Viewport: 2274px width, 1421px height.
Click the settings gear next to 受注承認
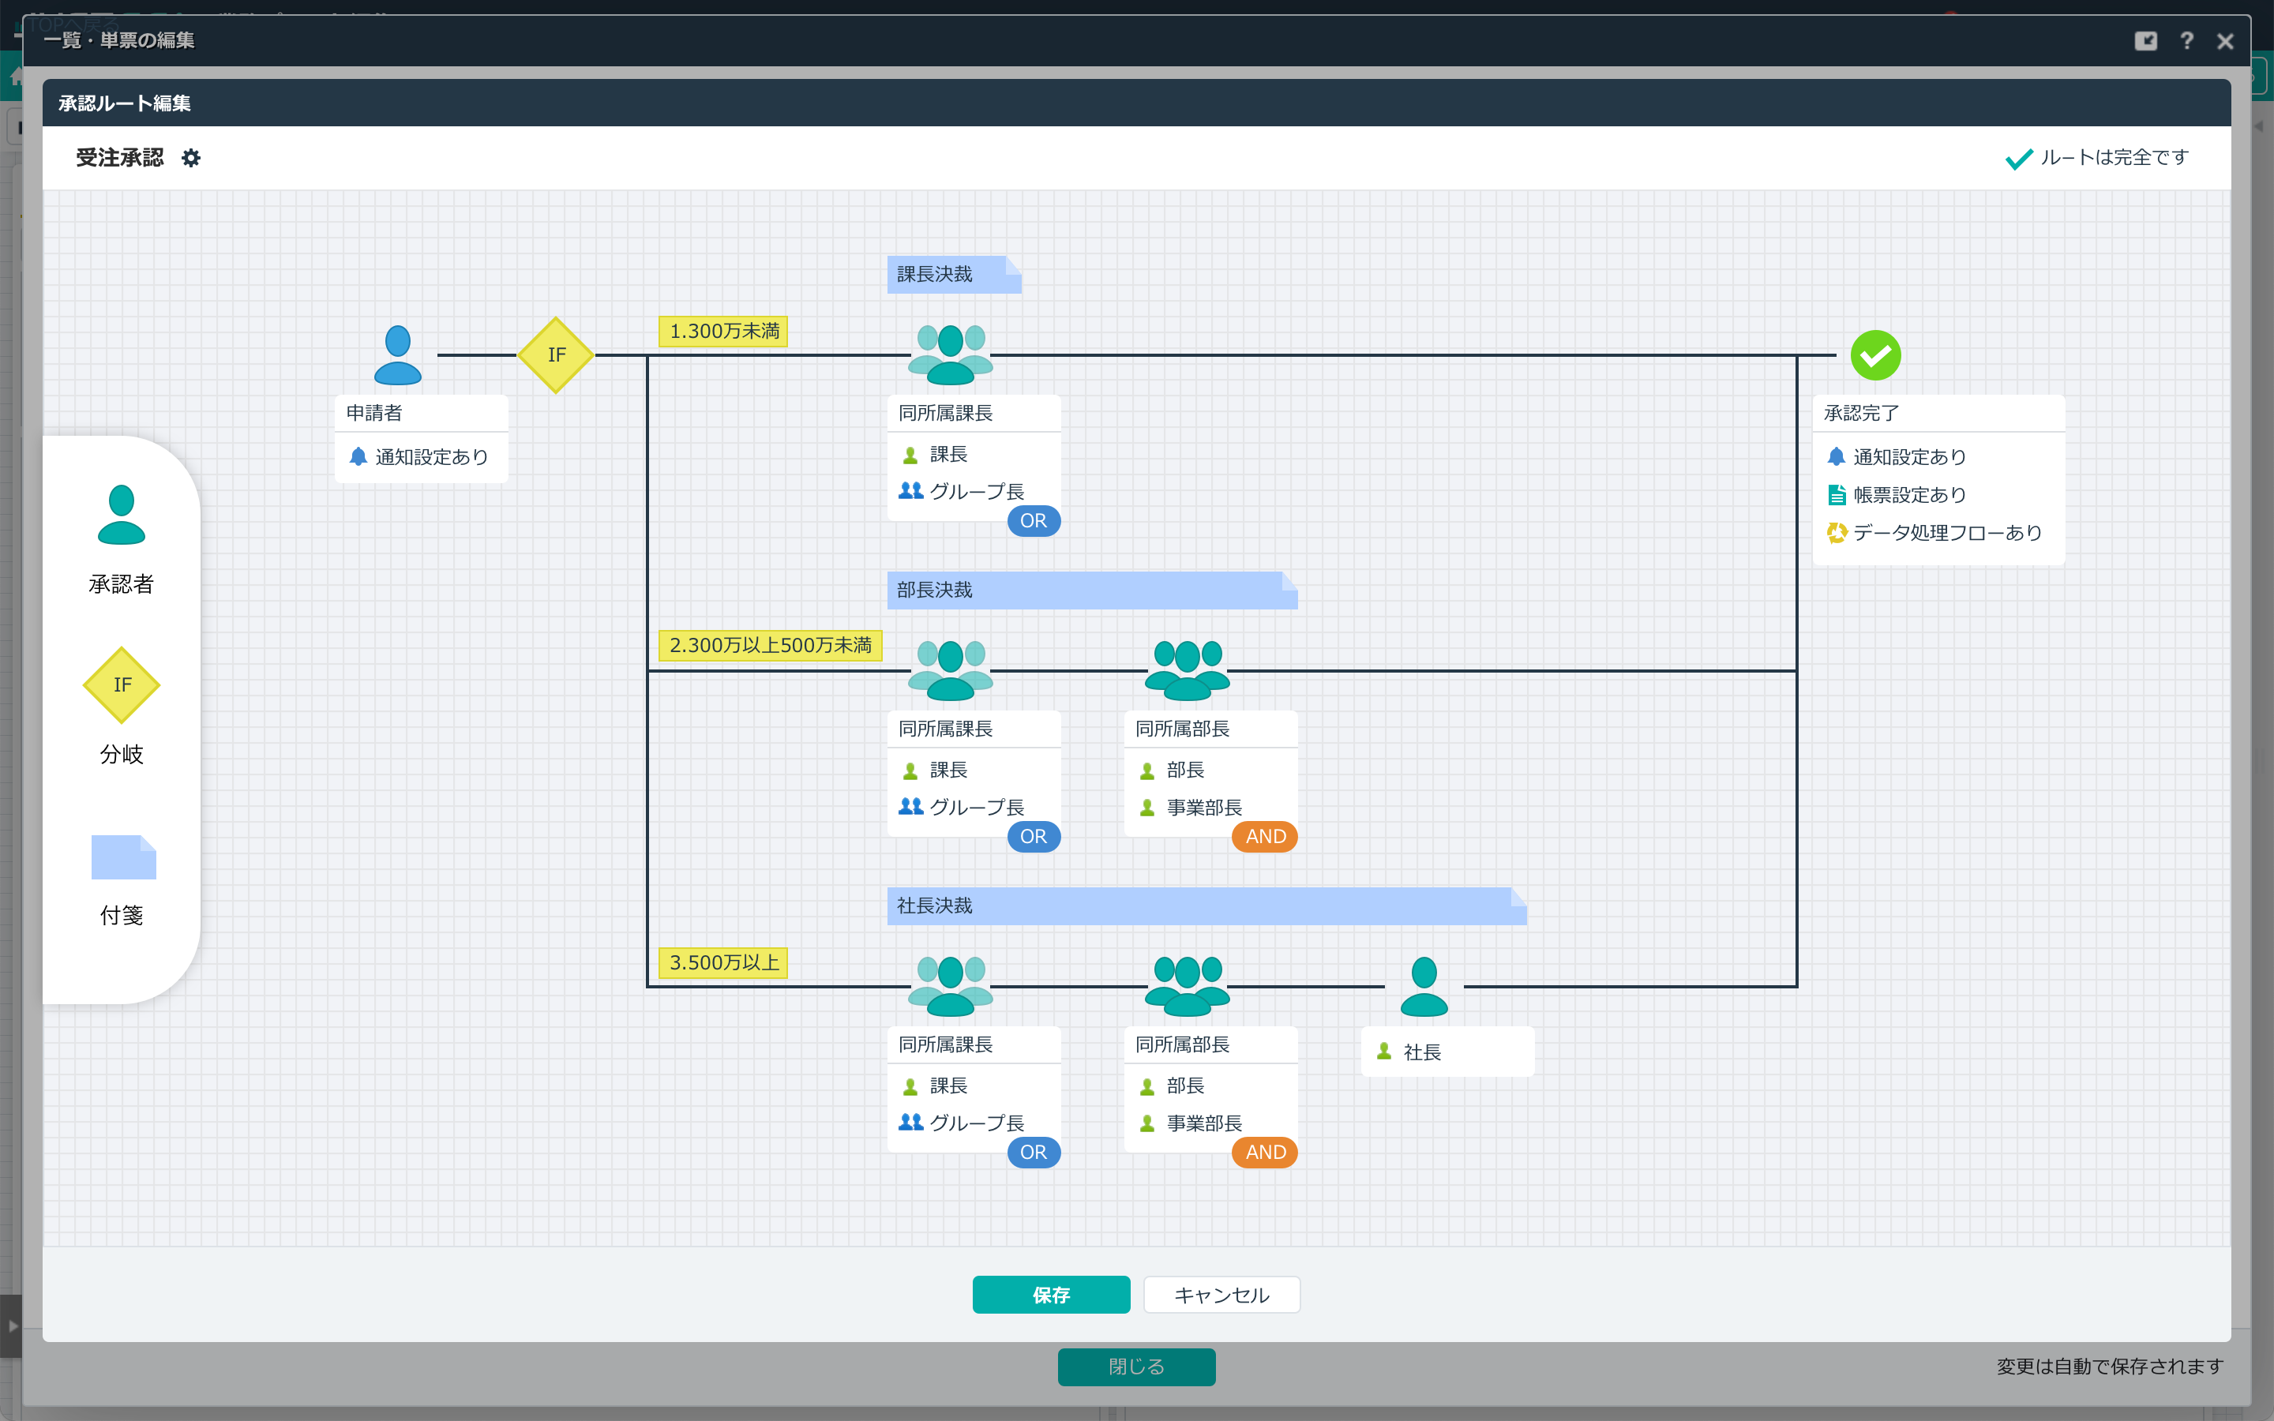coord(191,158)
